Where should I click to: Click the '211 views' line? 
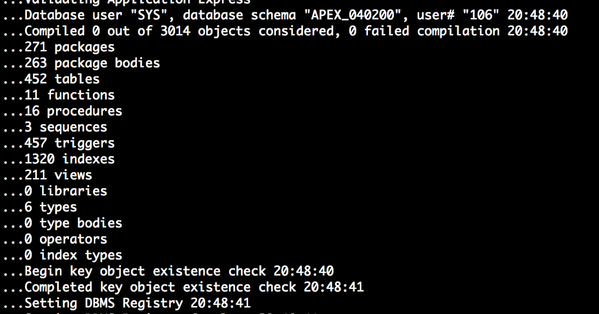click(47, 175)
